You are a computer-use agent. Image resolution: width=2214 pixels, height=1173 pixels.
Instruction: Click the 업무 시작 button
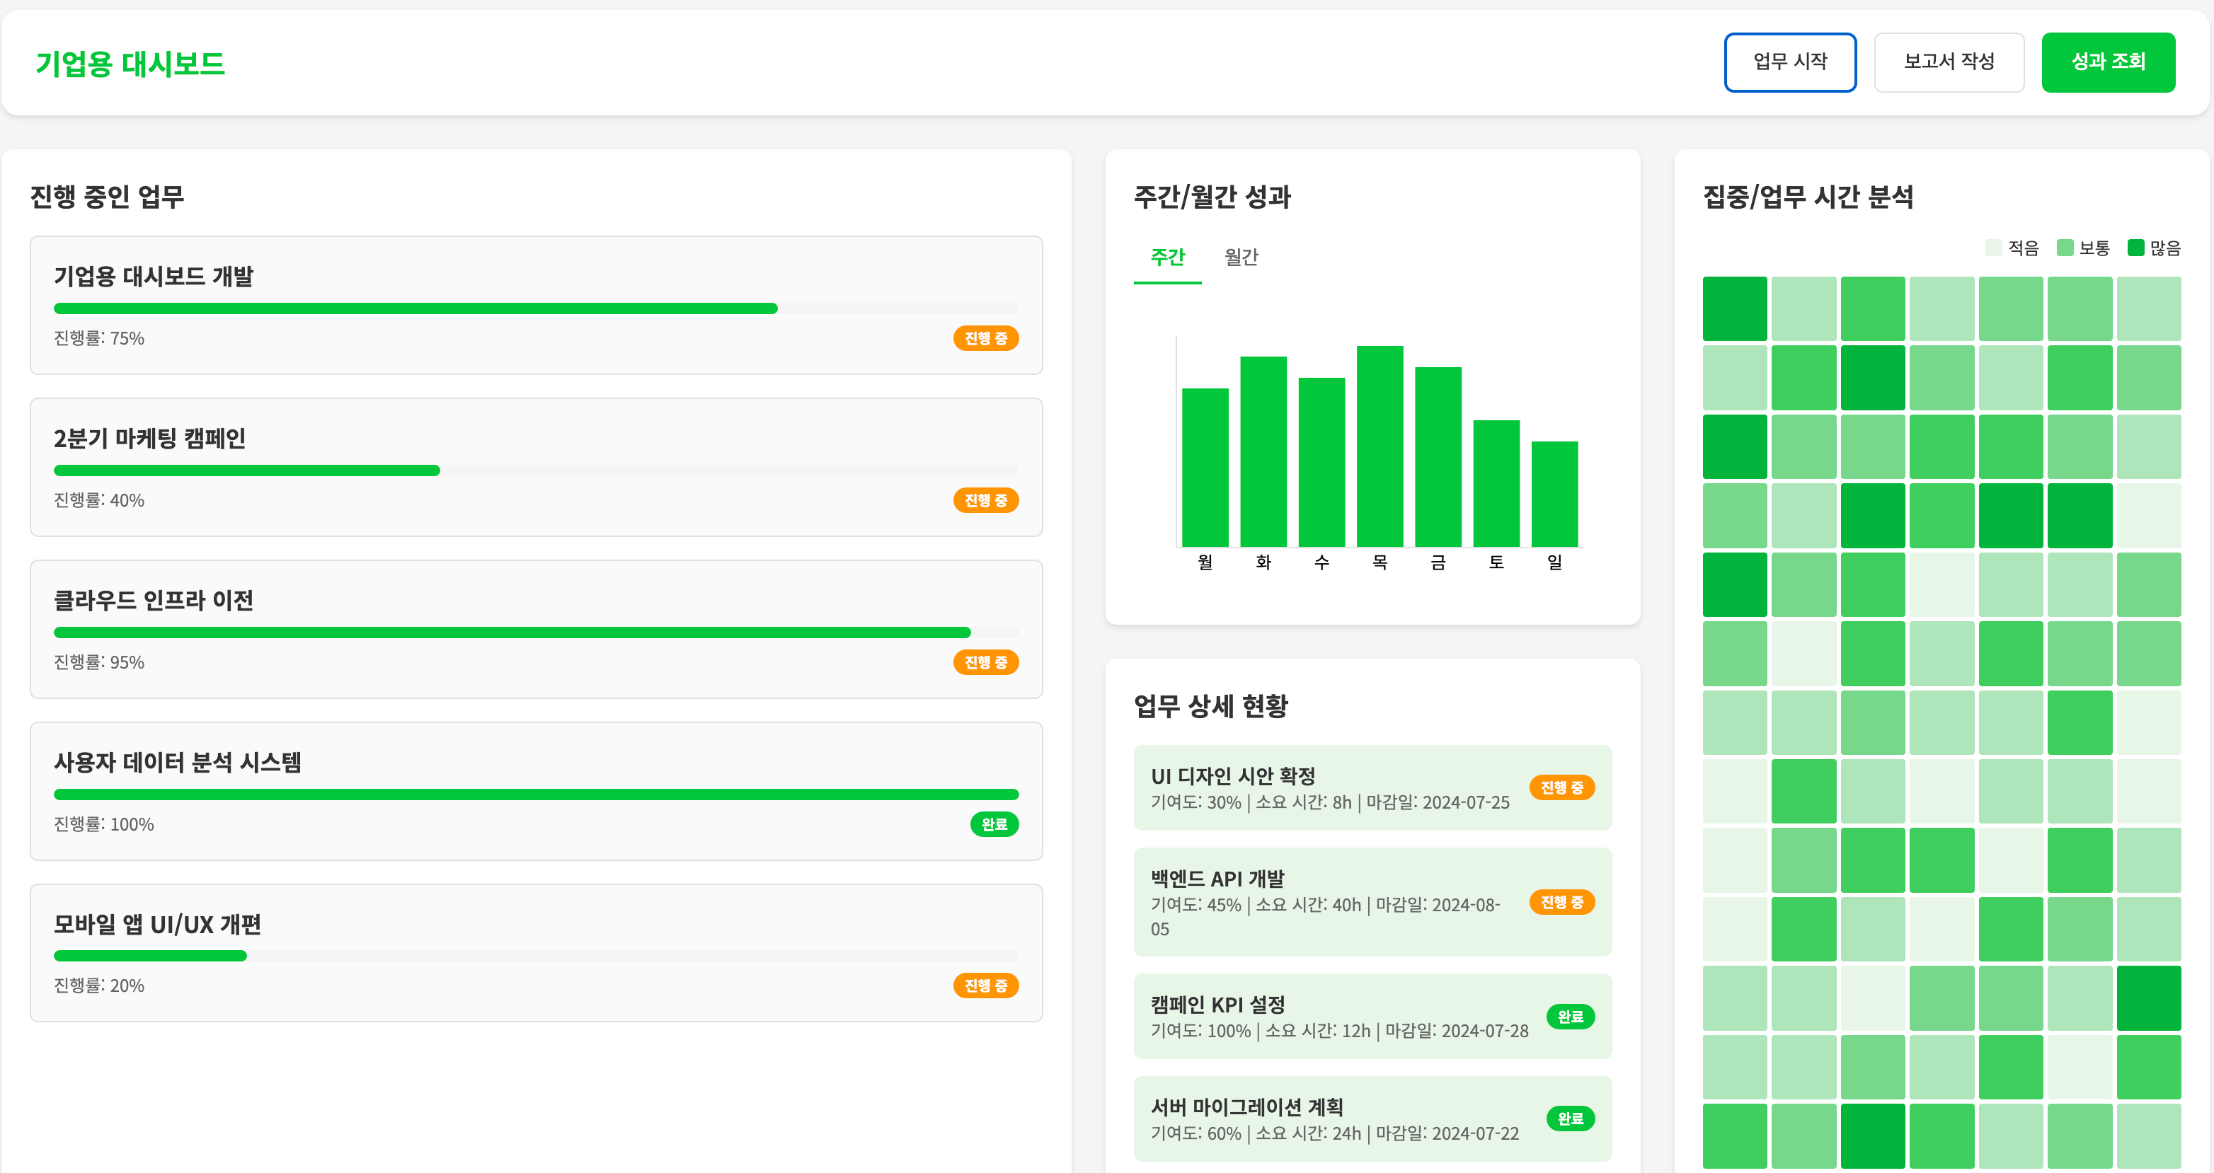tap(1789, 62)
